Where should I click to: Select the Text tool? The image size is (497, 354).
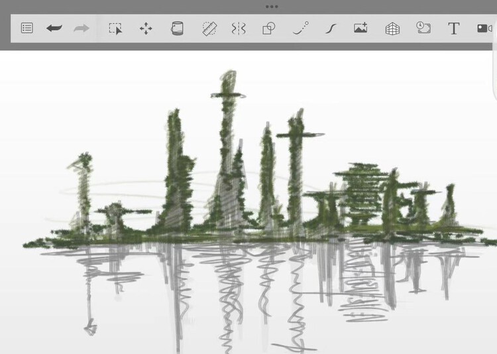(x=453, y=29)
